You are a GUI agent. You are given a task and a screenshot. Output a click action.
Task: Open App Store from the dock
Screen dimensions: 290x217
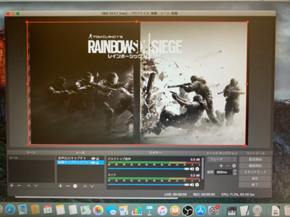click(x=201, y=210)
